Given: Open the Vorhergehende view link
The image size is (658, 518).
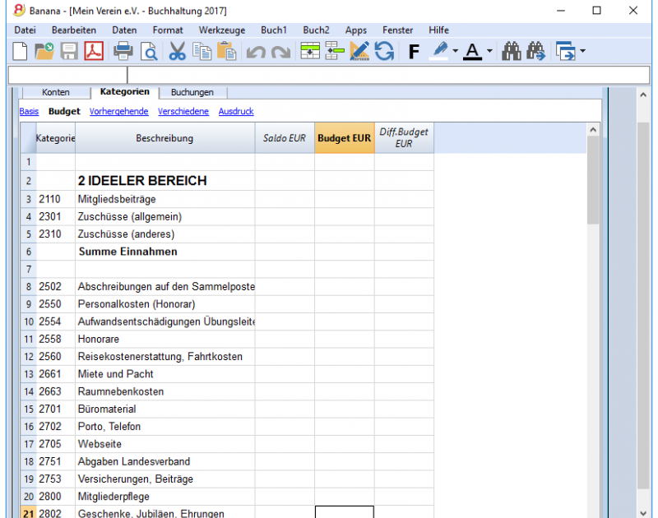Looking at the screenshot, I should coord(118,111).
